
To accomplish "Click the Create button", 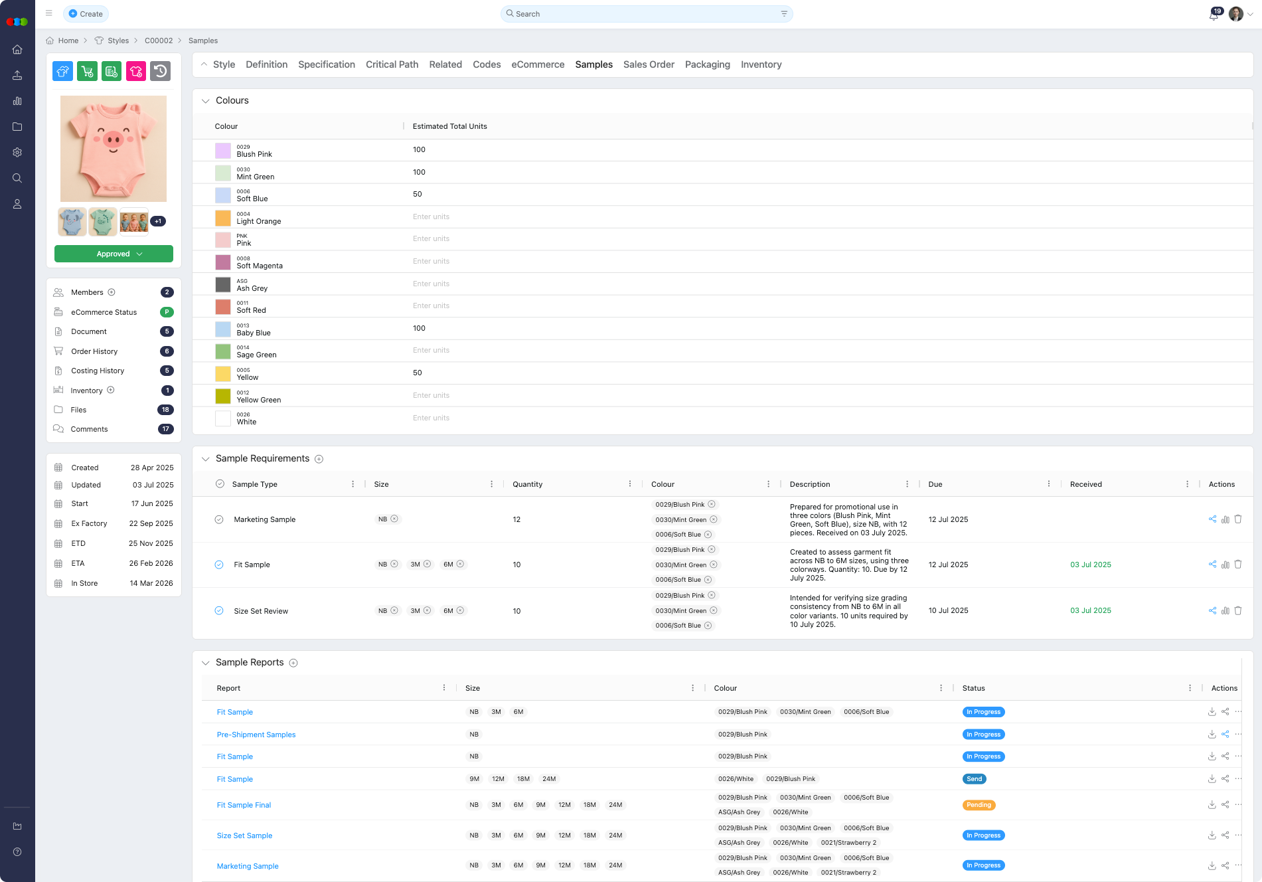I will pos(86,14).
